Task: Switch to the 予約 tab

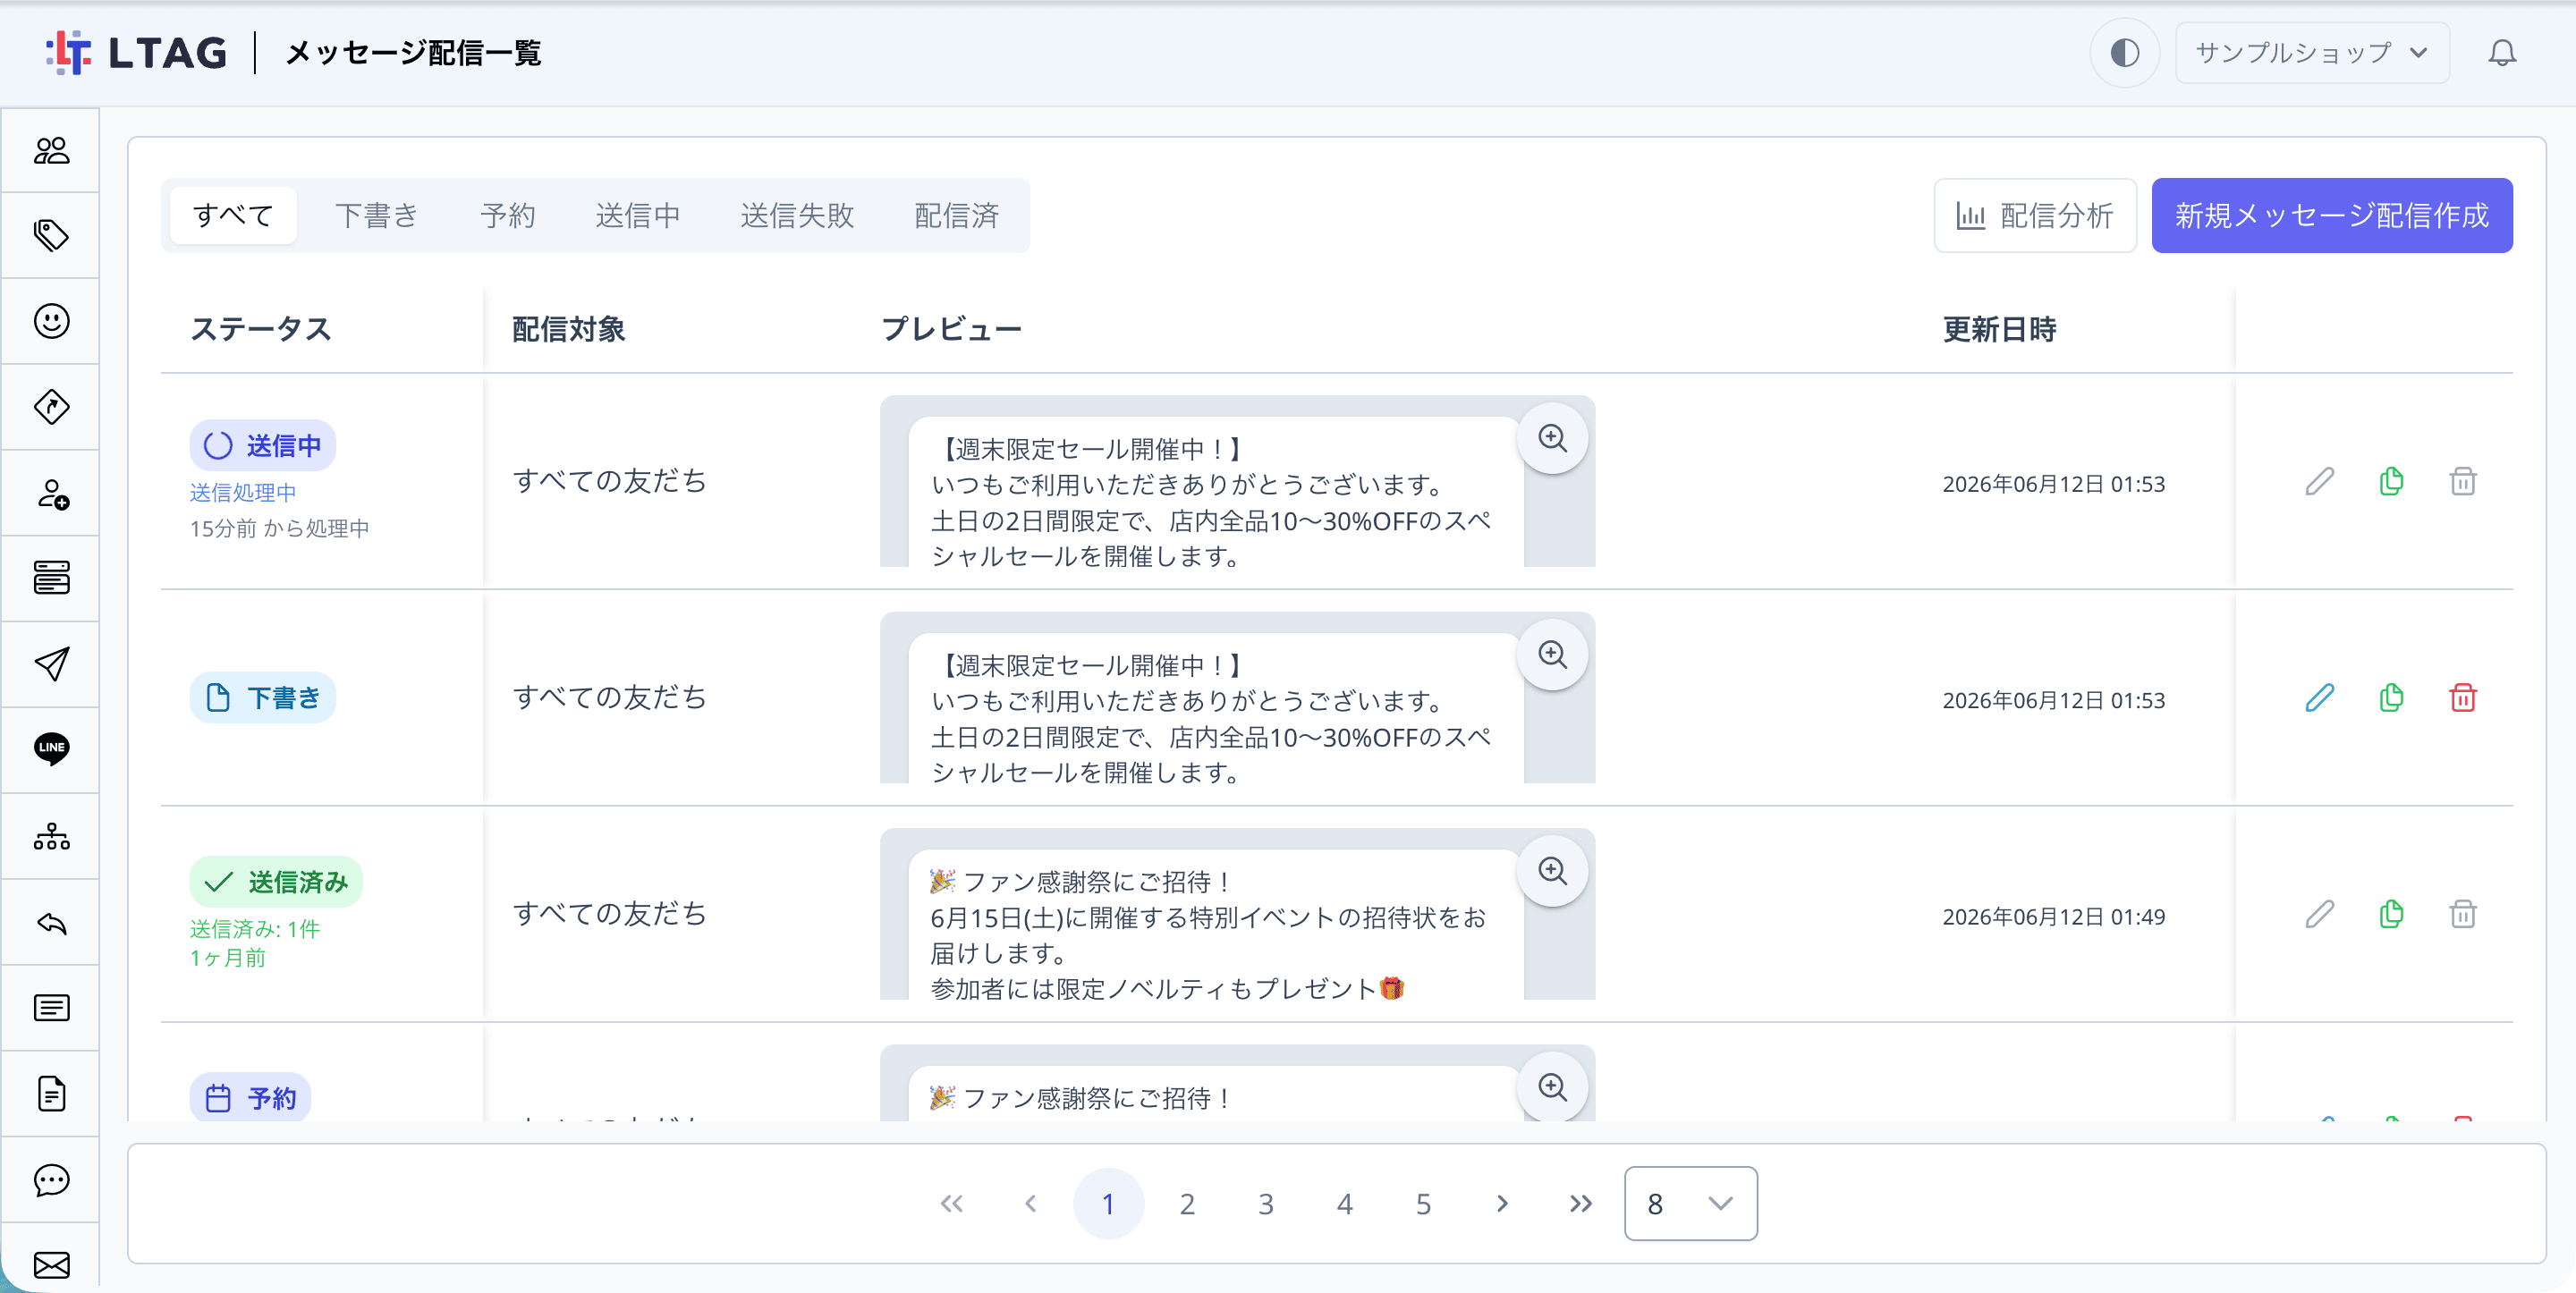Action: coord(508,215)
